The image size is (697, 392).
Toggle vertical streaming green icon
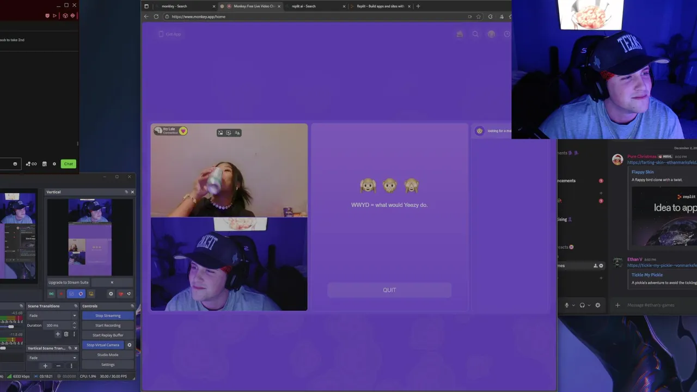(x=51, y=294)
